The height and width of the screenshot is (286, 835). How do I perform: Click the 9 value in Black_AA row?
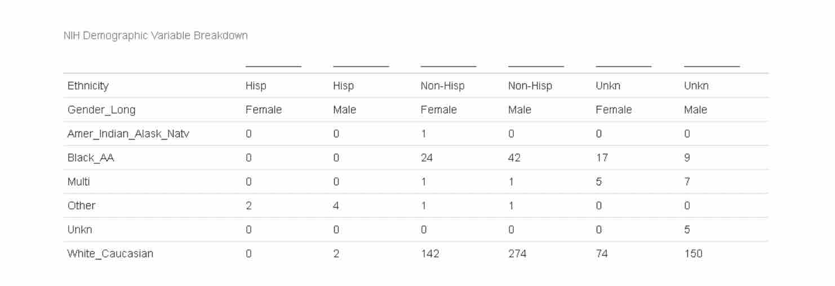click(x=687, y=158)
